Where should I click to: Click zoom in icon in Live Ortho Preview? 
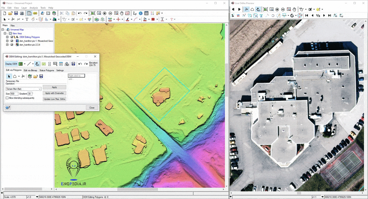(x=277, y=9)
